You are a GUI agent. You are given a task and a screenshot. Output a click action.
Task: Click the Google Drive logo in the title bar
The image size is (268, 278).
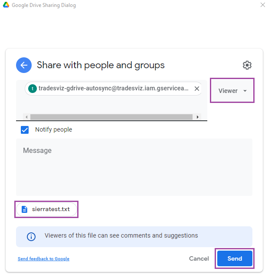click(6, 5)
